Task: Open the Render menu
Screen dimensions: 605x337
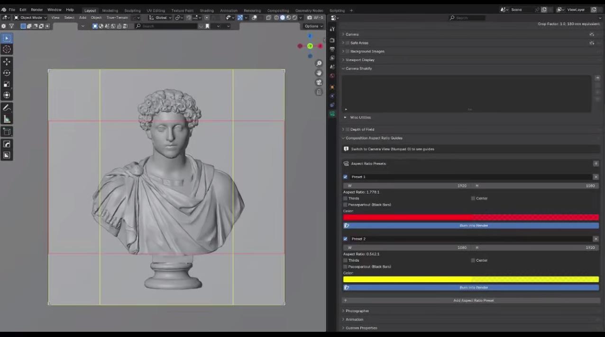Action: tap(37, 9)
